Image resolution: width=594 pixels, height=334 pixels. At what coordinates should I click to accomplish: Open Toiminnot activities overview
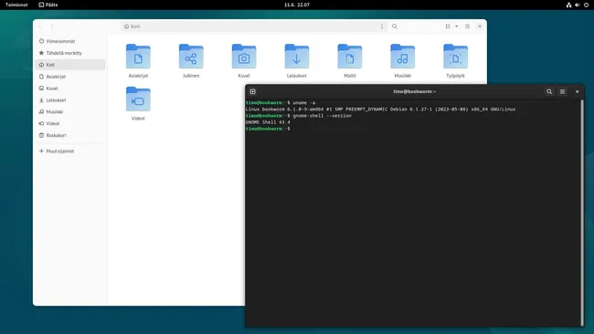pos(16,5)
